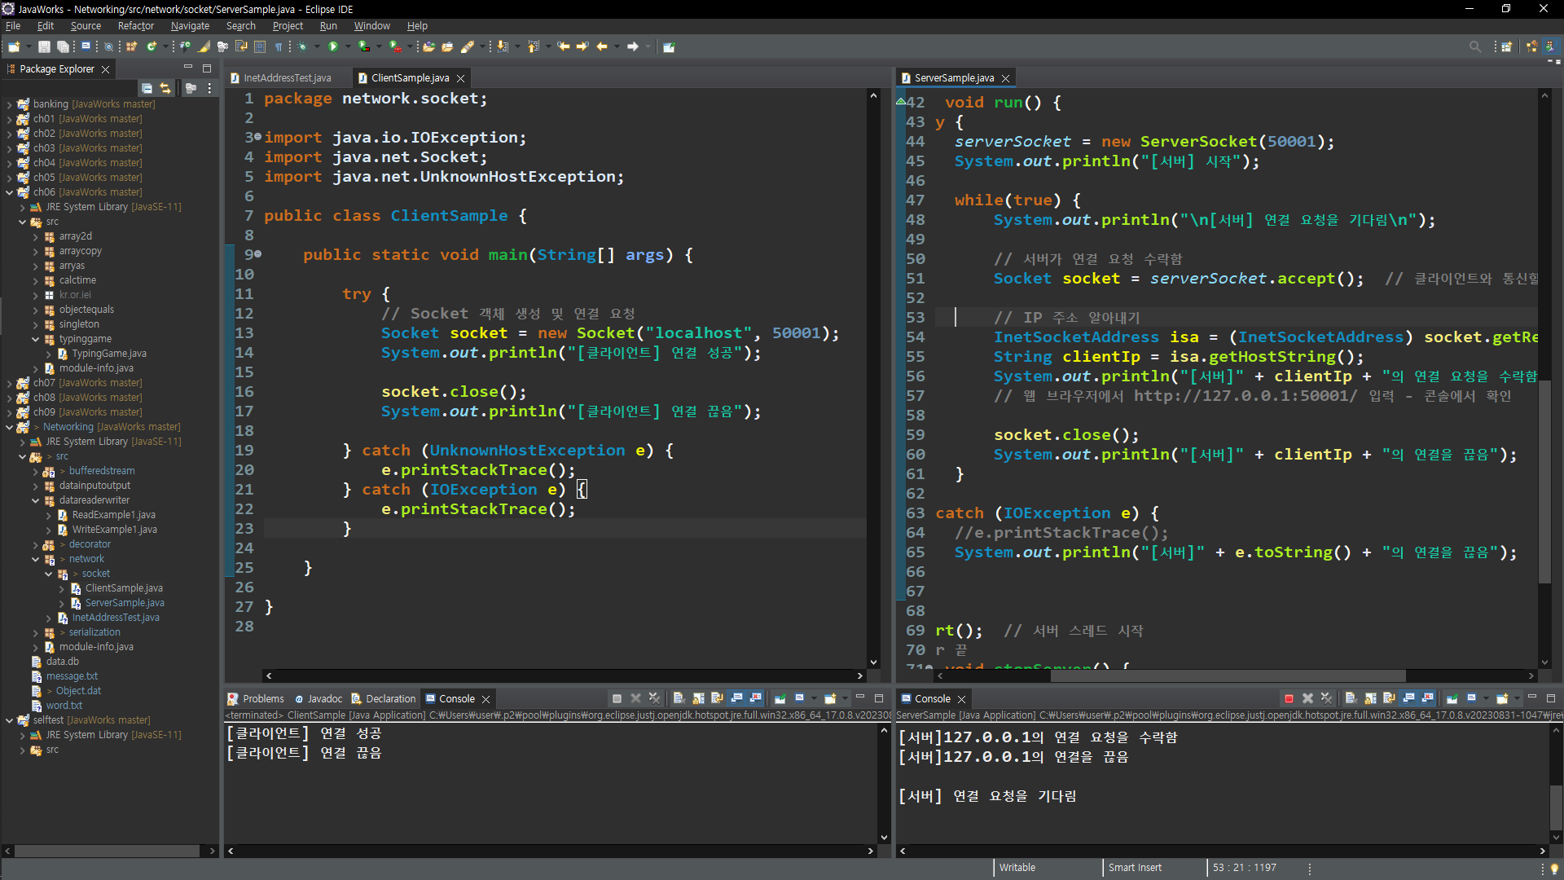This screenshot has height=880, width=1564.
Task: Click Collapse All in Package Explorer
Action: coord(147,88)
